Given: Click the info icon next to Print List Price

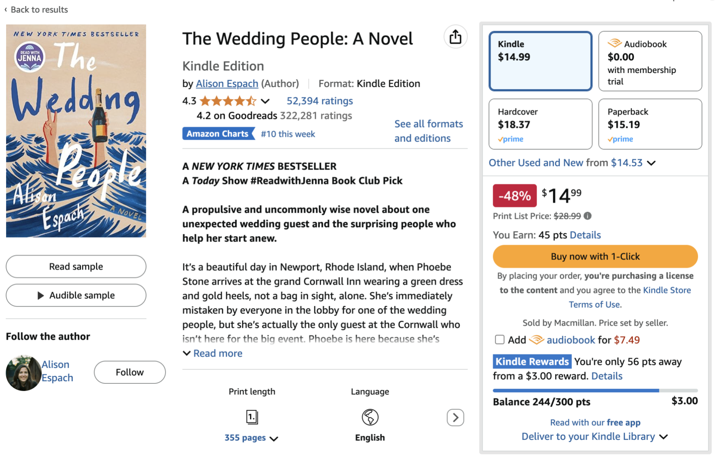Looking at the screenshot, I should (x=587, y=216).
